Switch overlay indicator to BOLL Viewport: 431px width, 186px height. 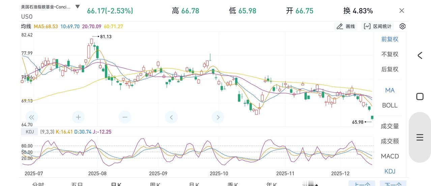[390, 105]
